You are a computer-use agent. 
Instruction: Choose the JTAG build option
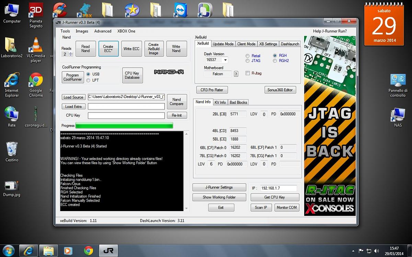click(x=248, y=61)
